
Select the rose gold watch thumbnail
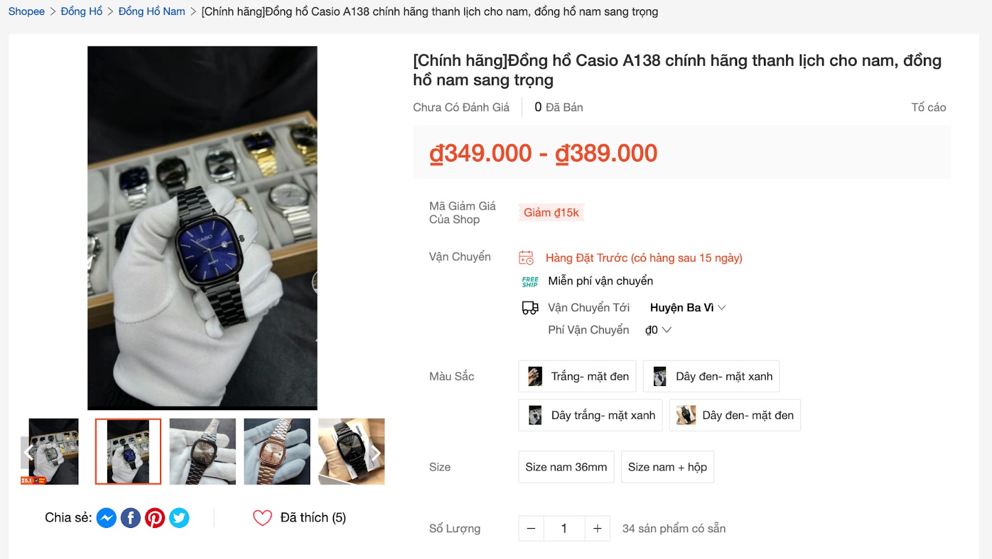[x=277, y=451]
